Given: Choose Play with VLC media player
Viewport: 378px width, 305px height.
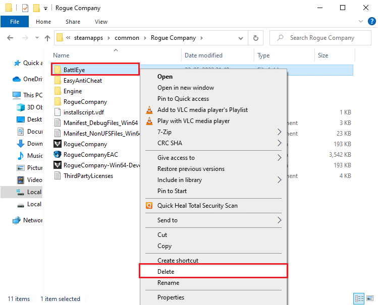Looking at the screenshot, I should [x=213, y=121].
